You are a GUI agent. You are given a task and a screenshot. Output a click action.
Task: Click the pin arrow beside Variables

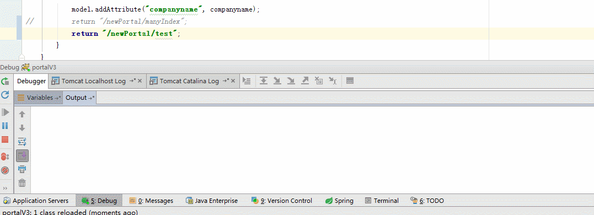coord(57,98)
